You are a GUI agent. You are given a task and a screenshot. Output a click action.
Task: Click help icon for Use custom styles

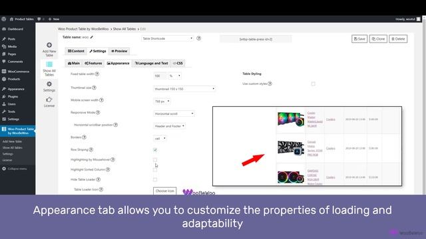[270, 84]
